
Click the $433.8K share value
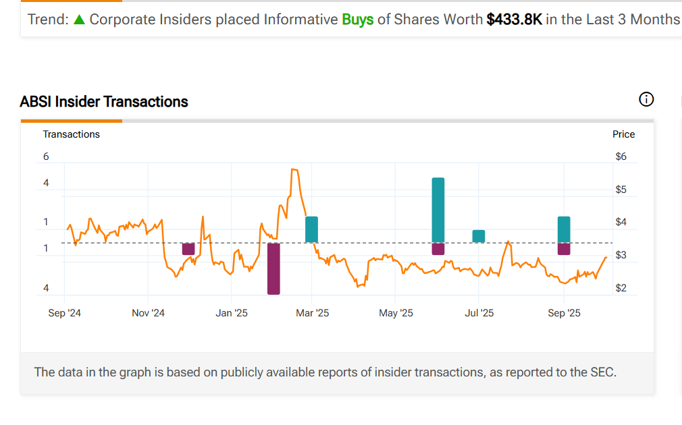(514, 20)
